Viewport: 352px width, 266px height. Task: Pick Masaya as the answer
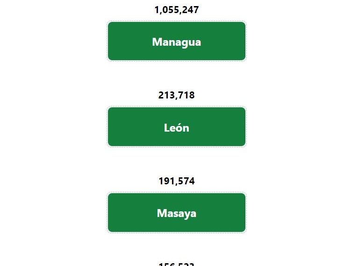(177, 213)
